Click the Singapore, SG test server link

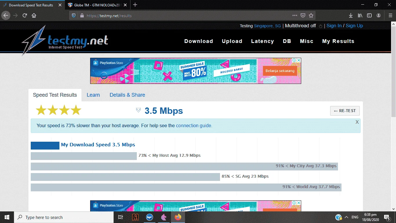click(267, 26)
